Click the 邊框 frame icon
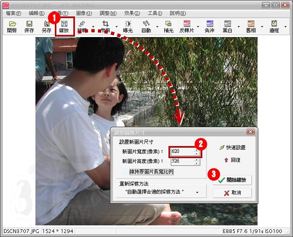293x237 pixels. [274, 27]
